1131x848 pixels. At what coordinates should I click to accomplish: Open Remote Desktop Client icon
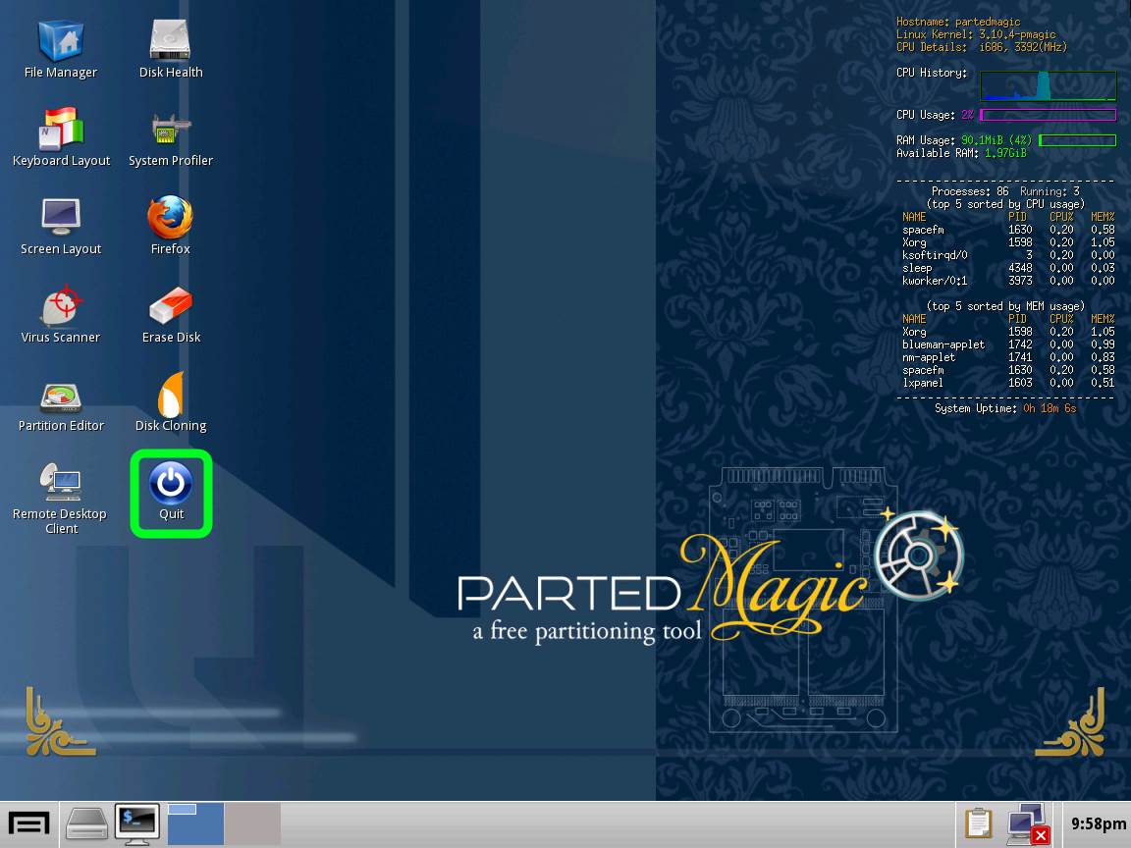click(x=61, y=499)
